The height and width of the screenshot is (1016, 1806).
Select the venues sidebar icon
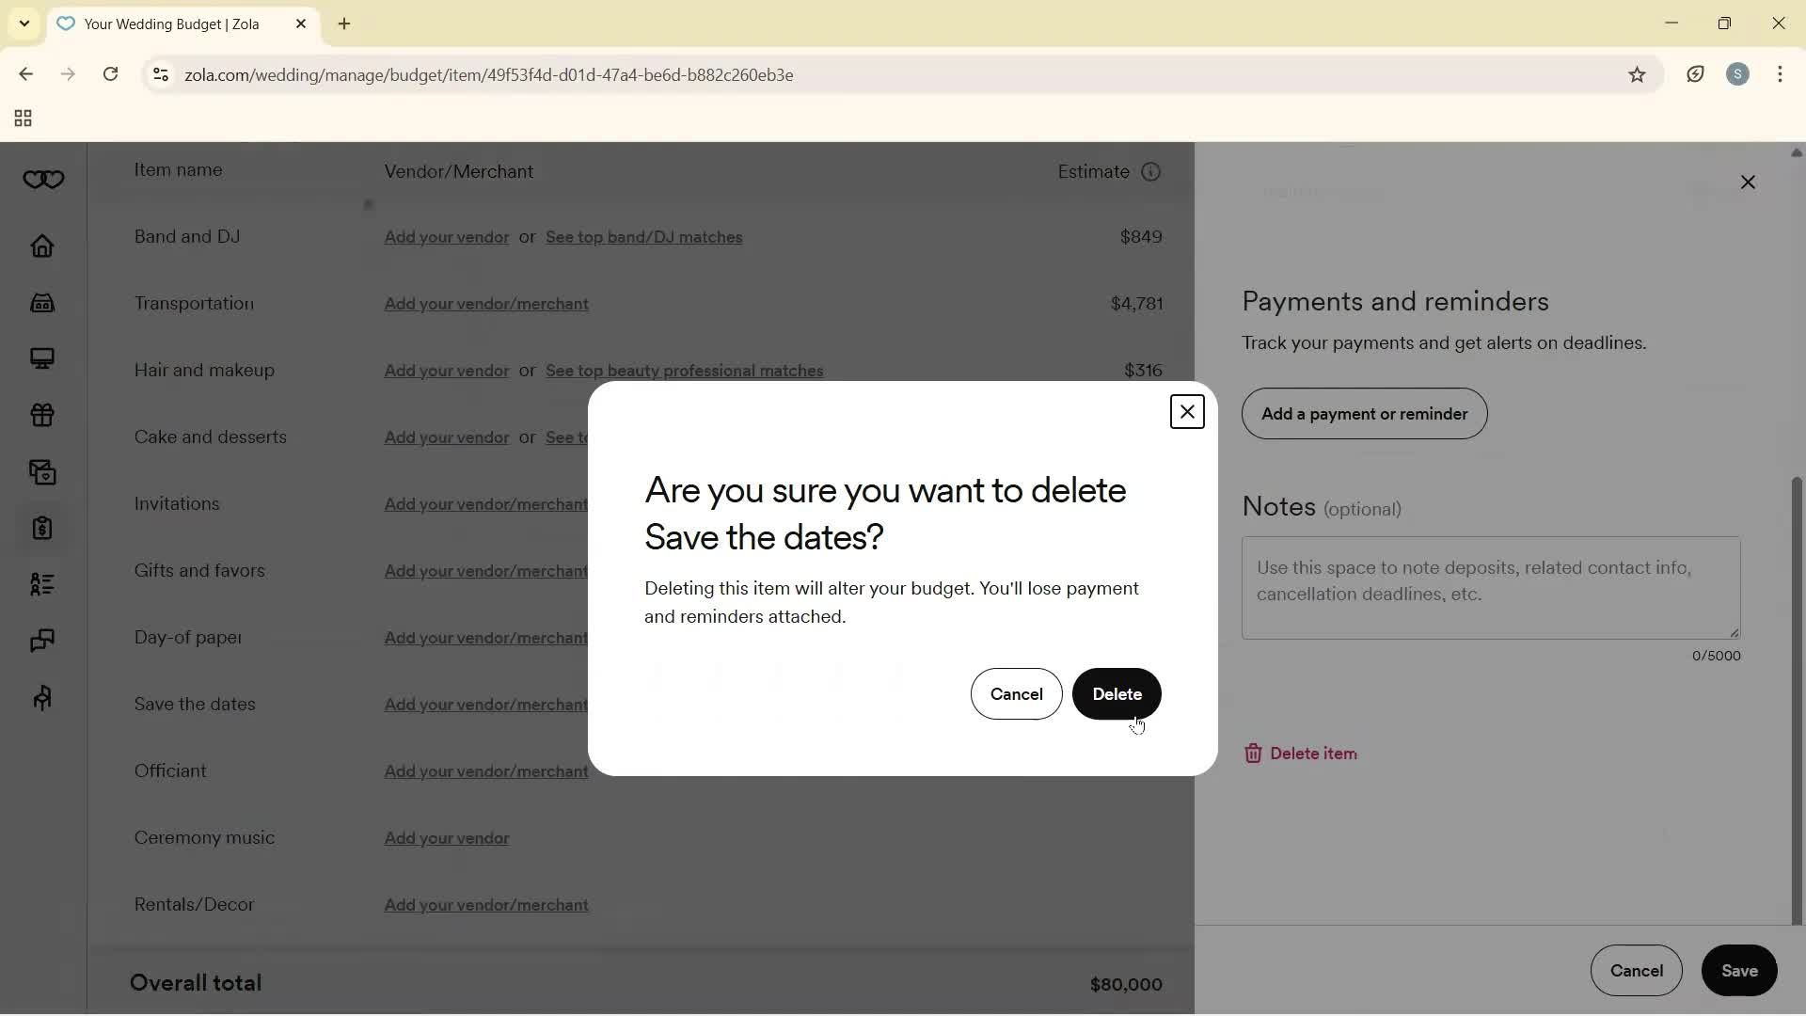pyautogui.click(x=42, y=302)
